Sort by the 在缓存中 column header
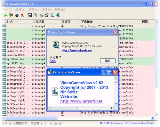Image resolution: width=160 pixels, height=127 pixels. click(x=69, y=22)
